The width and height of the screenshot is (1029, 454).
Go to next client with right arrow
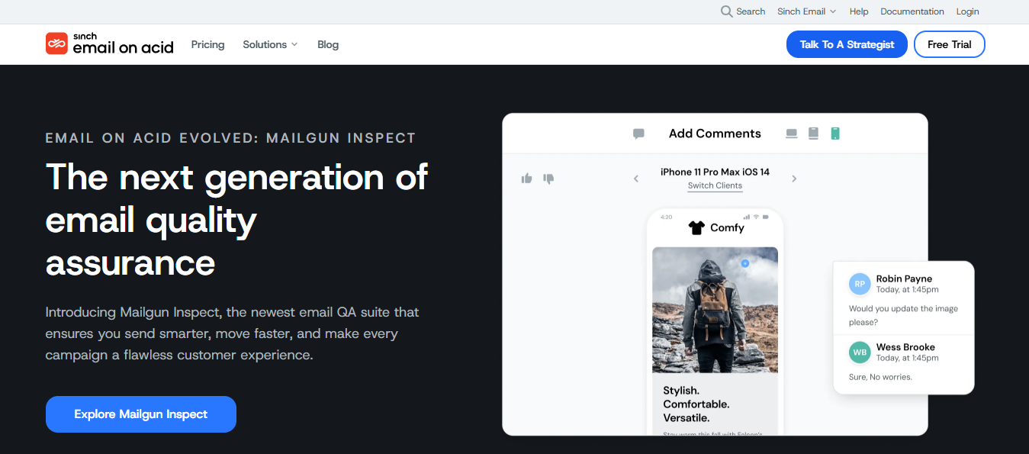coord(794,179)
